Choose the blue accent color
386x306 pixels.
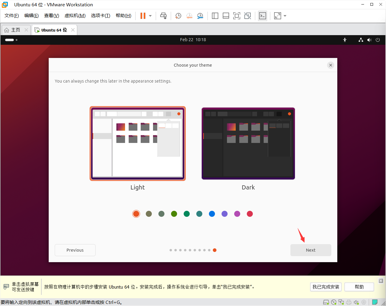(x=212, y=214)
